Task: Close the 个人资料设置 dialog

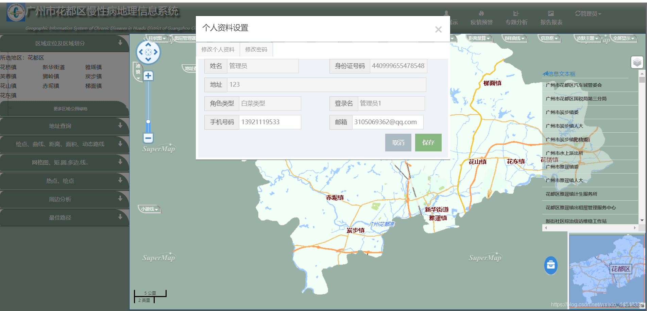Action: coord(438,30)
